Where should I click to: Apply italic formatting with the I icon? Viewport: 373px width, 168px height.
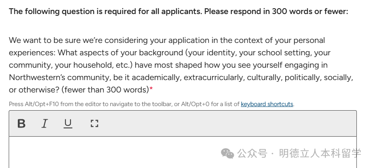click(x=44, y=123)
